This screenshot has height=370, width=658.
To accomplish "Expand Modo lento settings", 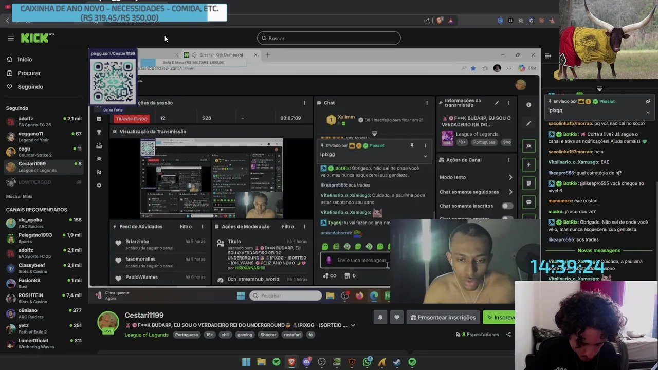I will tap(510, 177).
